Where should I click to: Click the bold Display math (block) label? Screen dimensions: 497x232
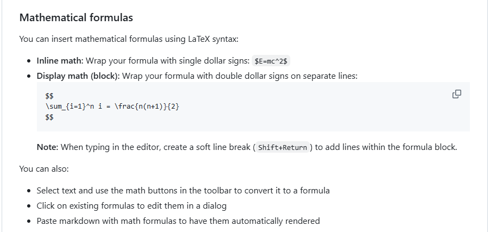click(78, 76)
